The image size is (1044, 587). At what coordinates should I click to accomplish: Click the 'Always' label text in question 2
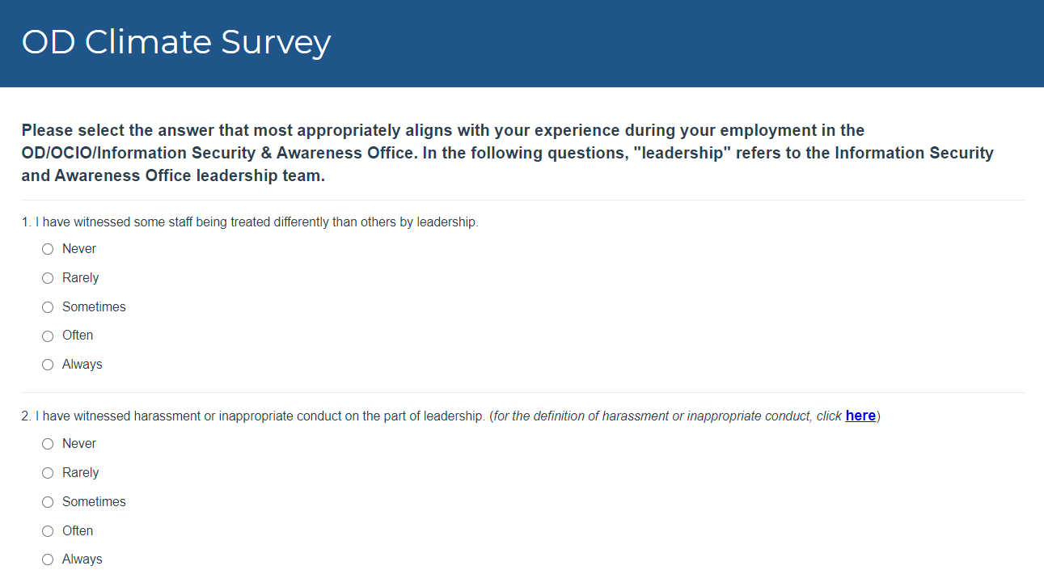tap(82, 560)
